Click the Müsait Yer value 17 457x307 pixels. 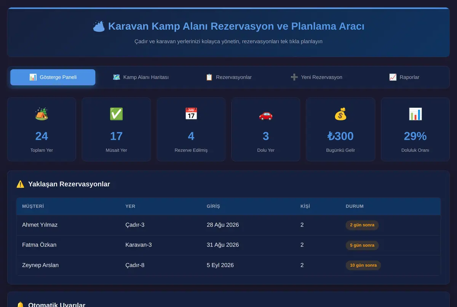pyautogui.click(x=116, y=136)
